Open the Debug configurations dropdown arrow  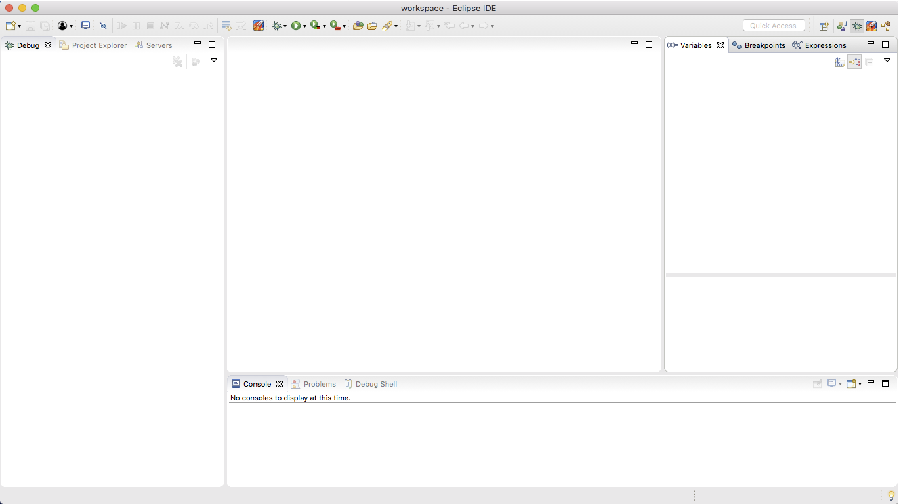[285, 26]
